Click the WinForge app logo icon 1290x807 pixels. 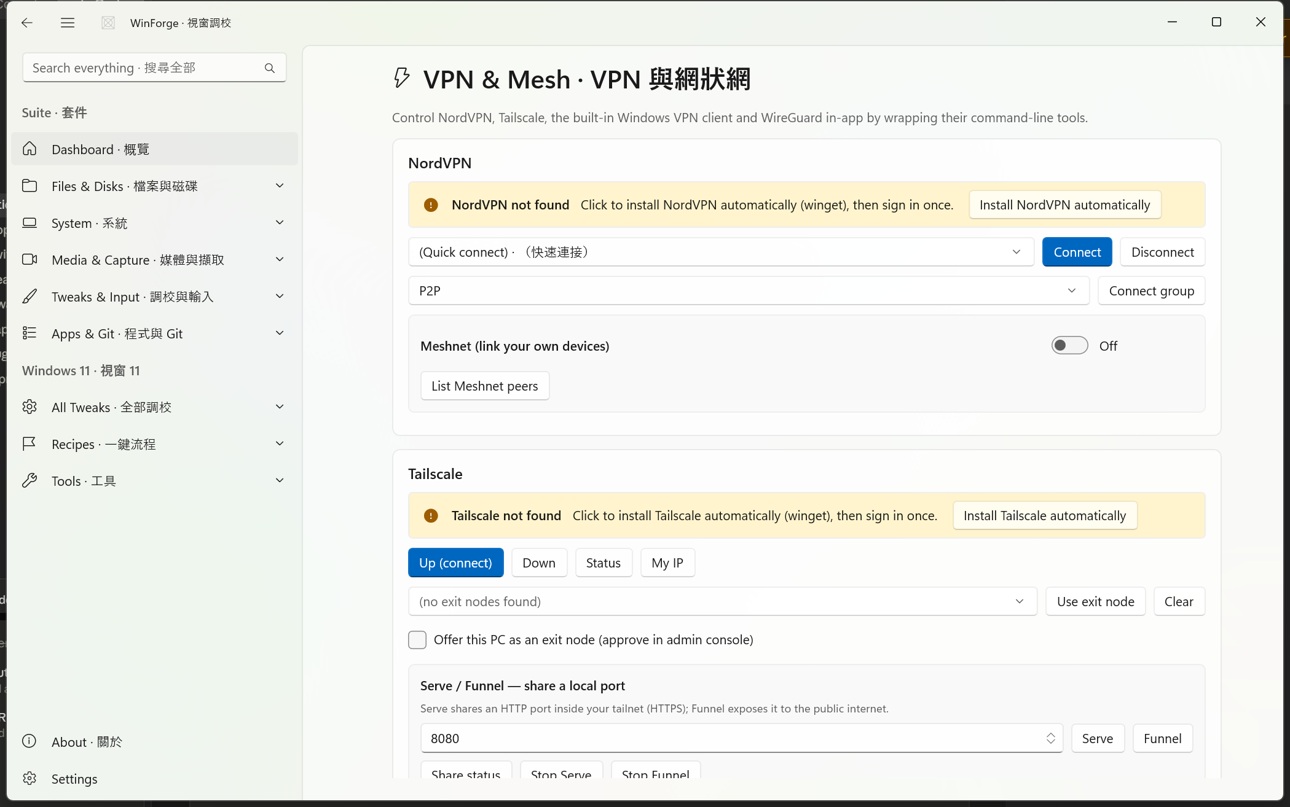pos(108,23)
